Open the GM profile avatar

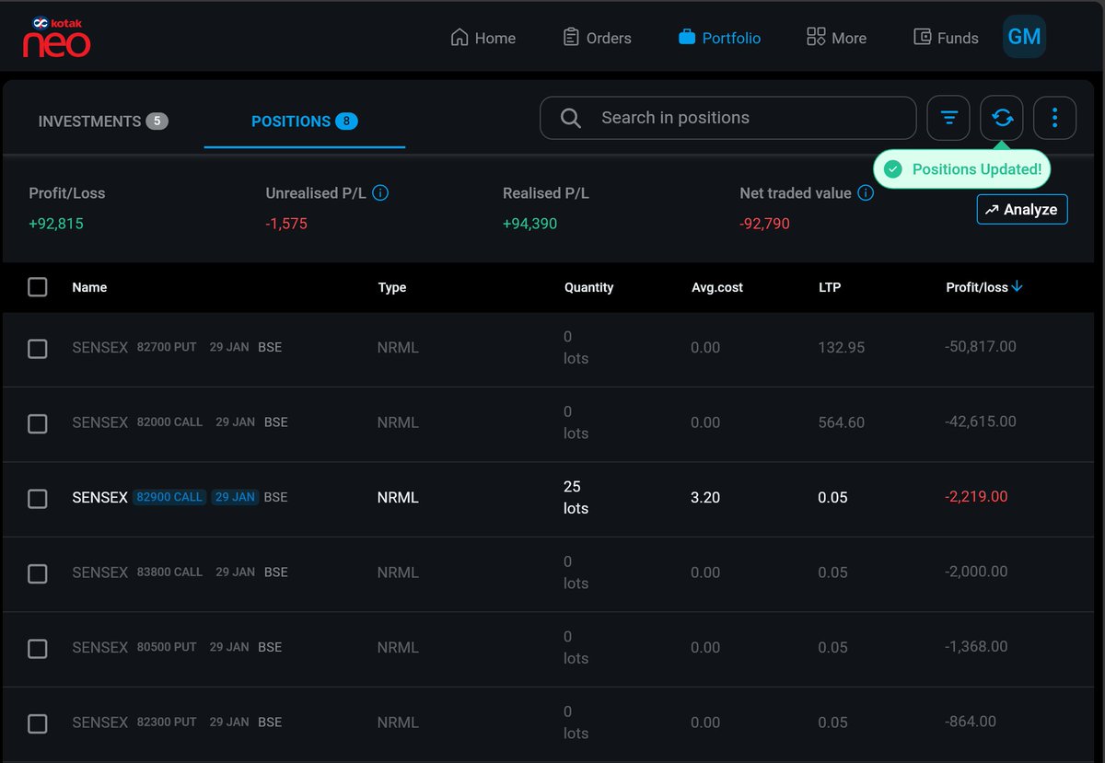(x=1024, y=37)
